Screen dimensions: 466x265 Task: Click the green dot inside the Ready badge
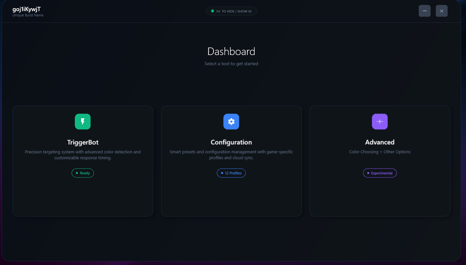tap(76, 173)
